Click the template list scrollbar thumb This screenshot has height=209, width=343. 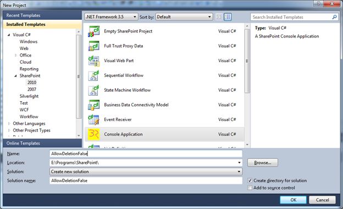coord(247,61)
